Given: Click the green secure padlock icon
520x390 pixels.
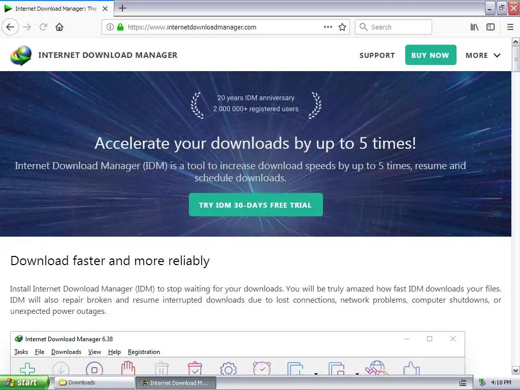Looking at the screenshot, I should pos(120,27).
